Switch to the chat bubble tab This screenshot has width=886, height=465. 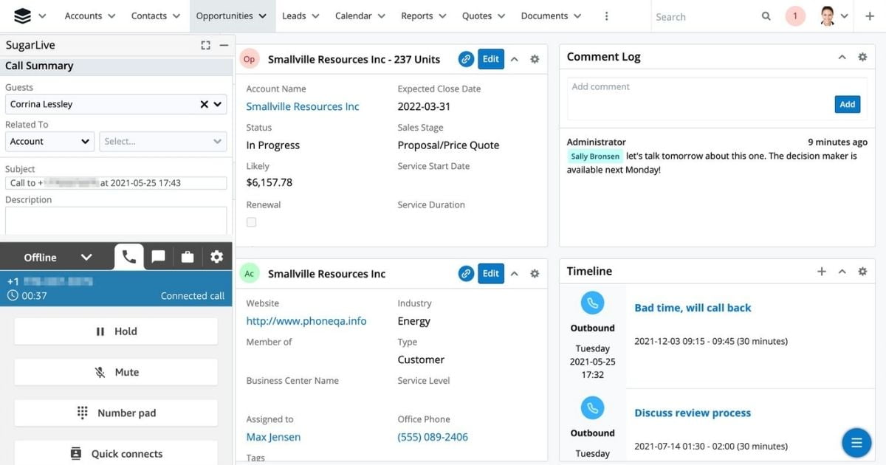coord(158,257)
